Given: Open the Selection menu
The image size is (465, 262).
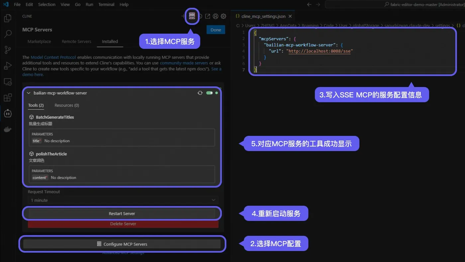Looking at the screenshot, I should coord(47,4).
